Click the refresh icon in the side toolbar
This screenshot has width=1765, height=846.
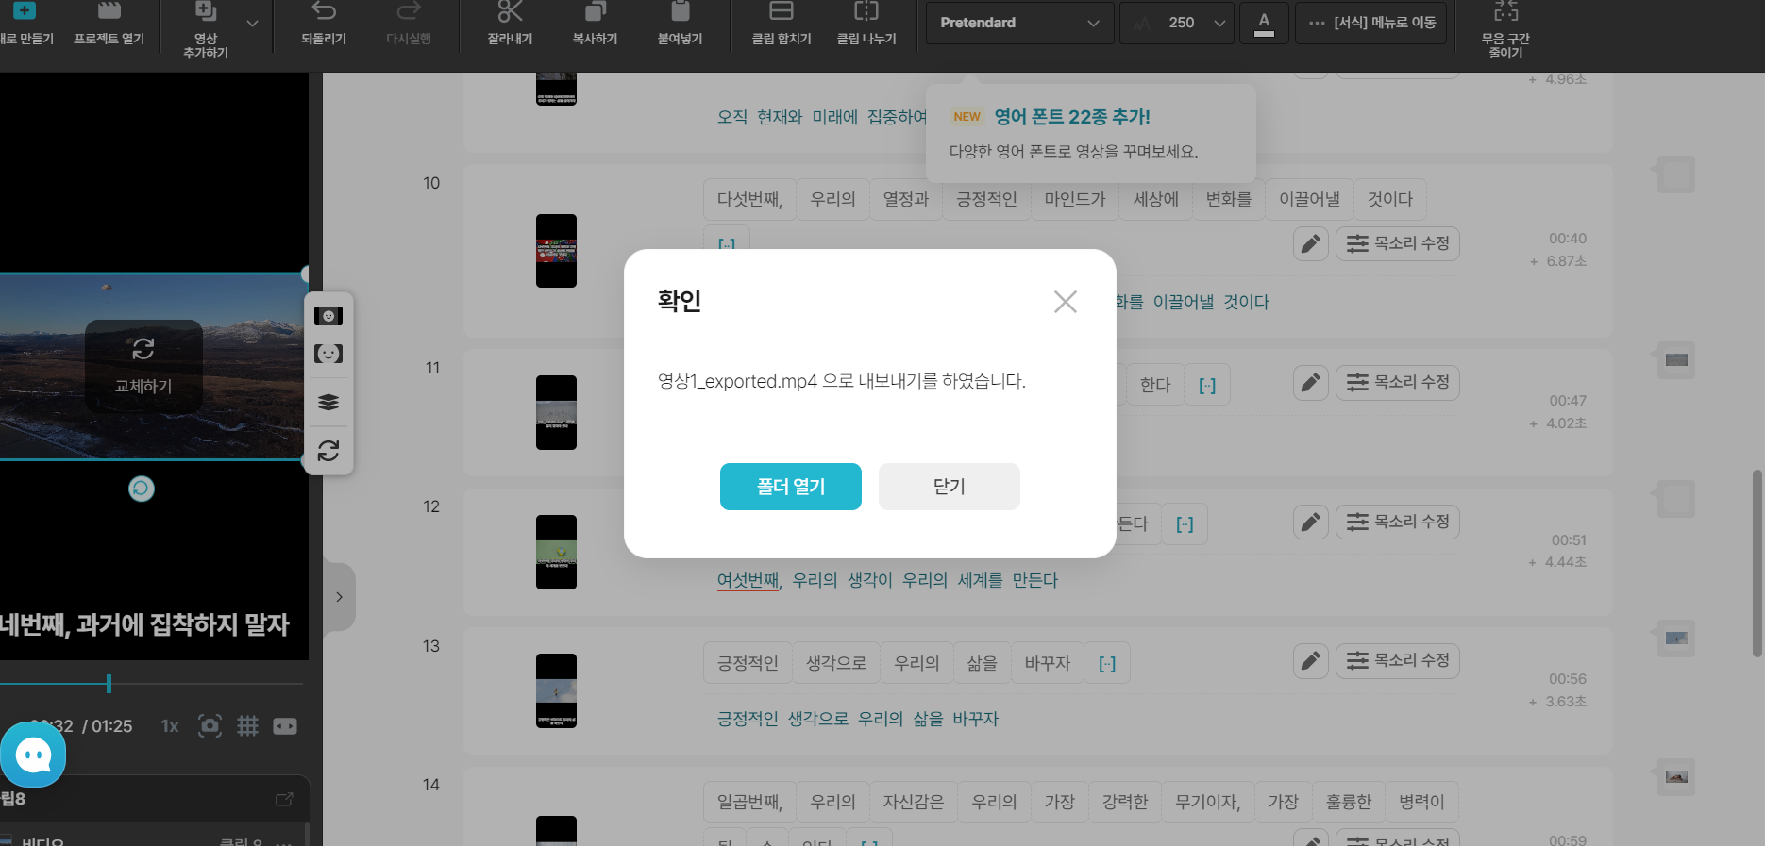328,451
